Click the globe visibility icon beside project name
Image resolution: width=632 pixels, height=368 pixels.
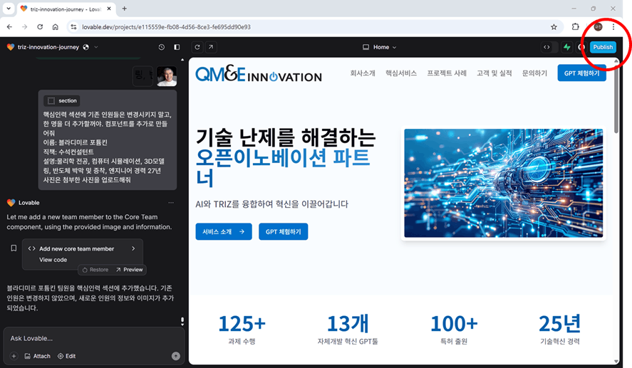(x=86, y=47)
